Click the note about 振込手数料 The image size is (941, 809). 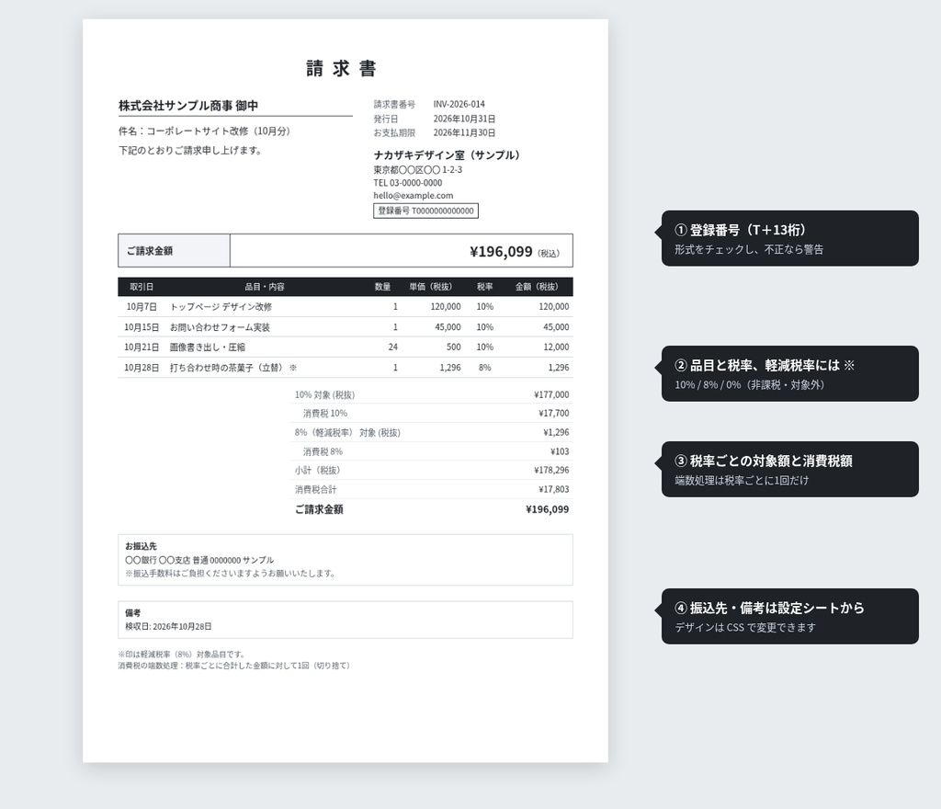click(230, 573)
